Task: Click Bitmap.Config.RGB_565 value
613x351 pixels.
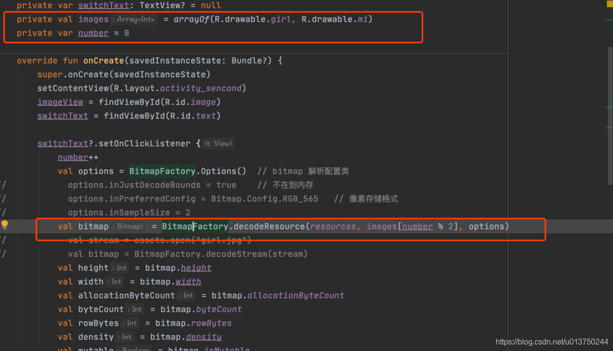Action: pyautogui.click(x=264, y=199)
